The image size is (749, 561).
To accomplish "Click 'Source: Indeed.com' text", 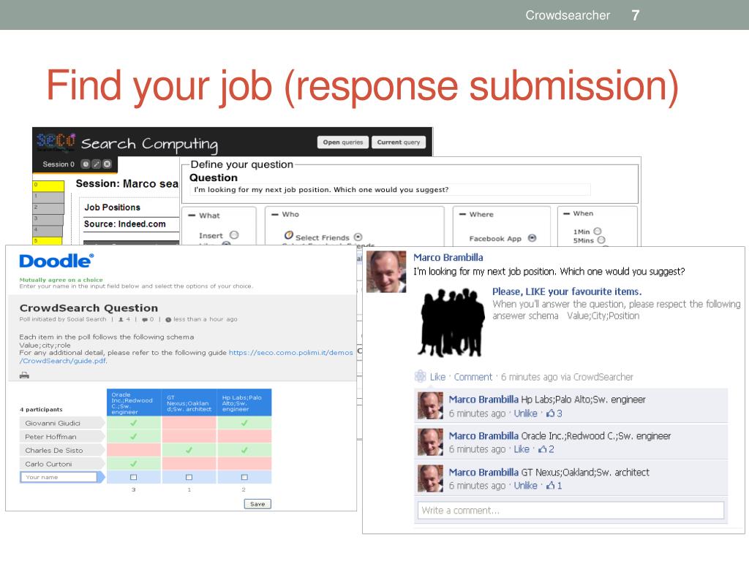I will (x=124, y=224).
